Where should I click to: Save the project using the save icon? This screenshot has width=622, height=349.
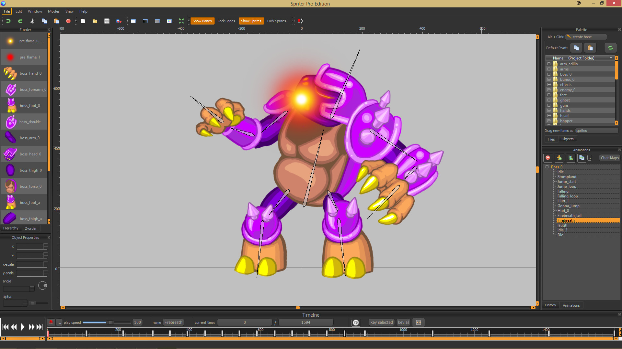pyautogui.click(x=107, y=21)
